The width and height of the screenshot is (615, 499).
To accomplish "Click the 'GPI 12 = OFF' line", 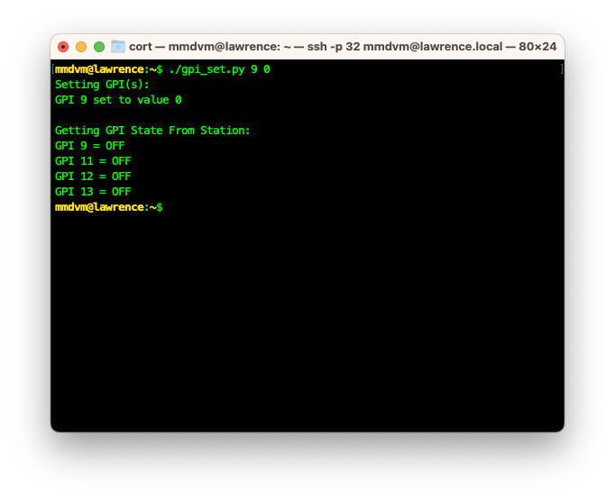I will [x=93, y=177].
